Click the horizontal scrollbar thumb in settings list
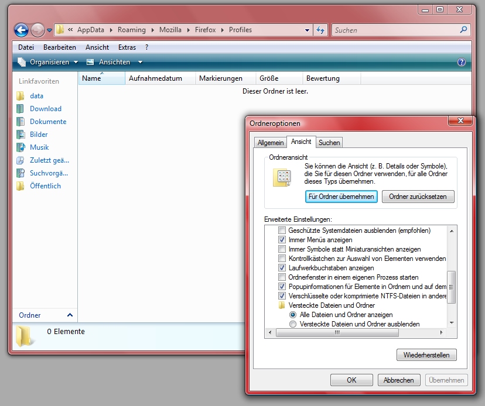The image size is (485, 406). 337,333
